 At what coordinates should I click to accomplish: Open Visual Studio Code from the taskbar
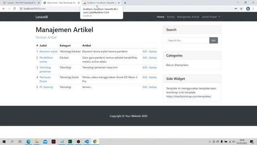point(87,141)
